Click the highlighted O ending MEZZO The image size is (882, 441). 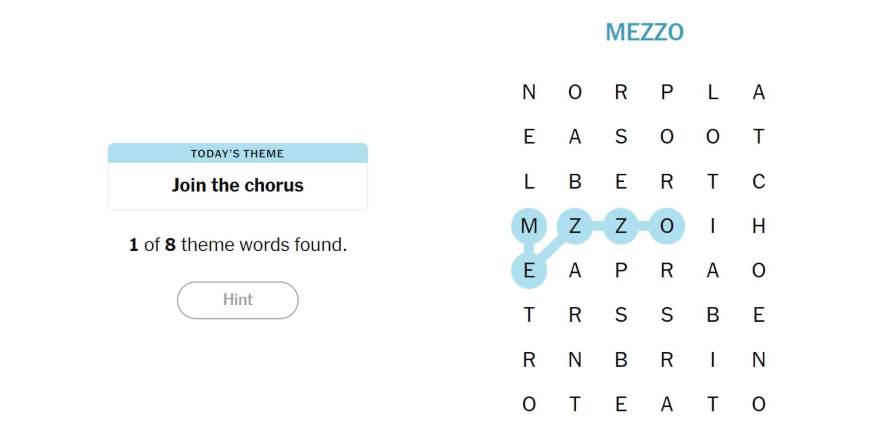(x=667, y=226)
